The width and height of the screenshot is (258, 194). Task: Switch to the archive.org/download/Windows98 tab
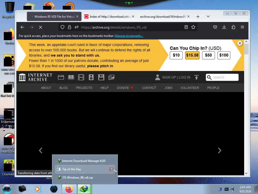pos(165,16)
